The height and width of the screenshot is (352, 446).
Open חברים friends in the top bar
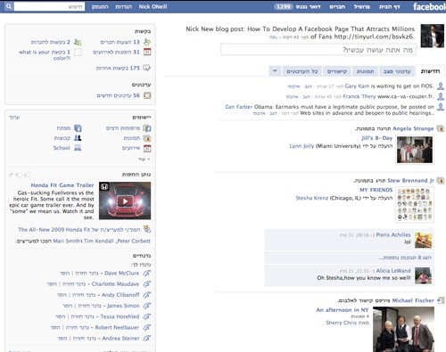click(x=337, y=6)
